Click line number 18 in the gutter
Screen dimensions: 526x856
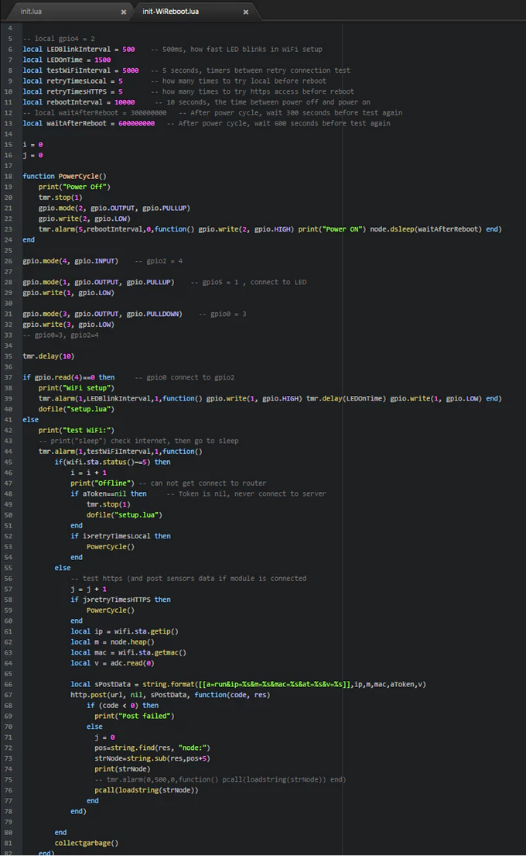[10, 176]
